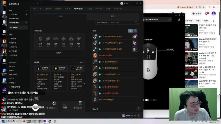Click the character search input field

tap(122, 22)
